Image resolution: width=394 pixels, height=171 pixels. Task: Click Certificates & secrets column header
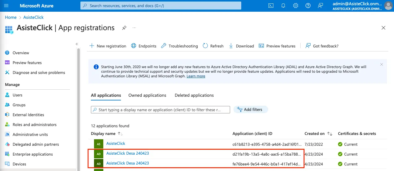coord(357,134)
